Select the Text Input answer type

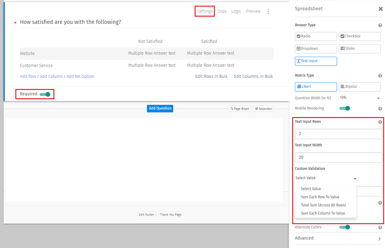click(316, 61)
